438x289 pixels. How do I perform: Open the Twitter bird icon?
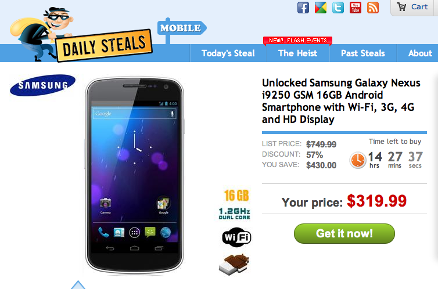338,8
